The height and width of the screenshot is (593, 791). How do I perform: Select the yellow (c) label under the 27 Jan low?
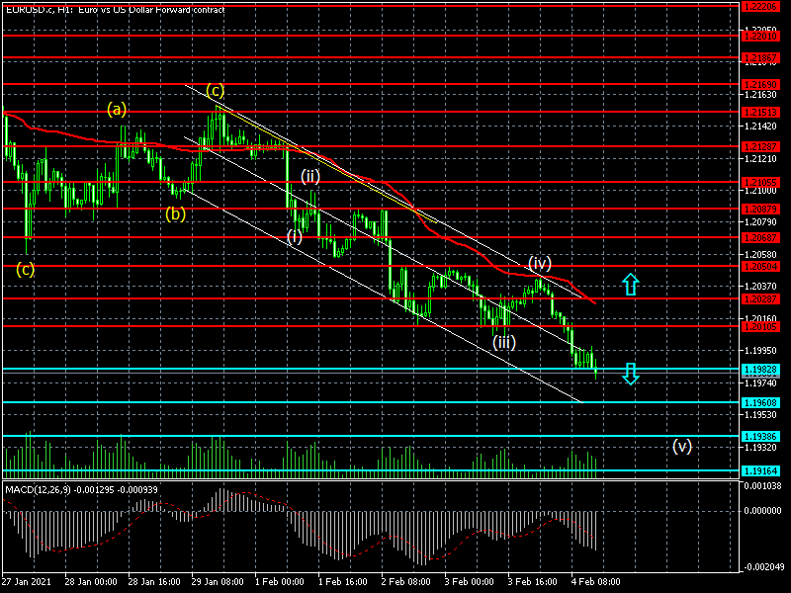tap(26, 270)
